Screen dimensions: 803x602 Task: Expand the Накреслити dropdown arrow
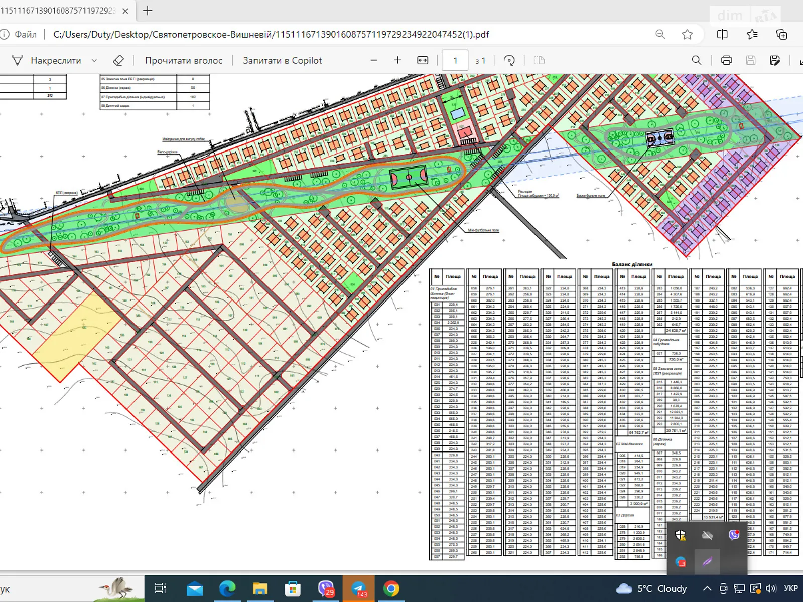point(94,60)
